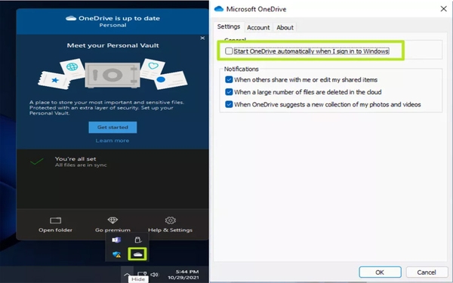Click the Get started button

[112, 127]
